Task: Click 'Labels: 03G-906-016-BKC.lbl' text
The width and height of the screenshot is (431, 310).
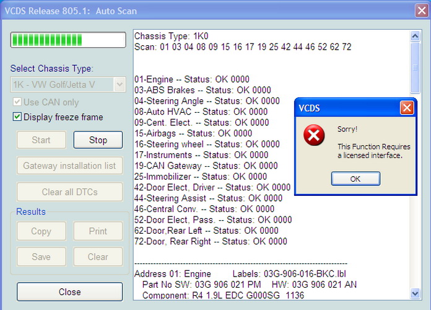Action: tap(289, 274)
